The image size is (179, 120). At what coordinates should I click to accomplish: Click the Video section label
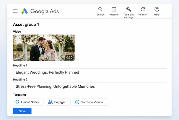17,31
